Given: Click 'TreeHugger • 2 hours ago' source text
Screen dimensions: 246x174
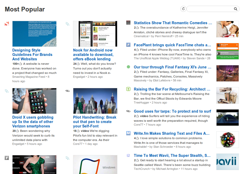Looking at the screenshot, I should click(150, 103).
